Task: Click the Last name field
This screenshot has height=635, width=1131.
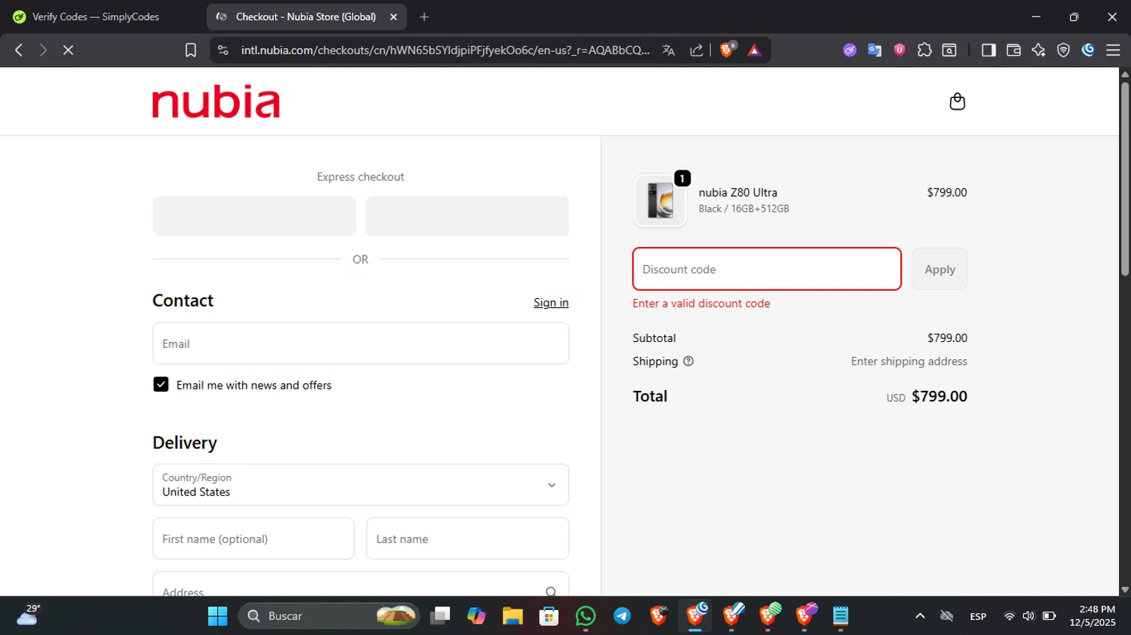Action: 467,539
